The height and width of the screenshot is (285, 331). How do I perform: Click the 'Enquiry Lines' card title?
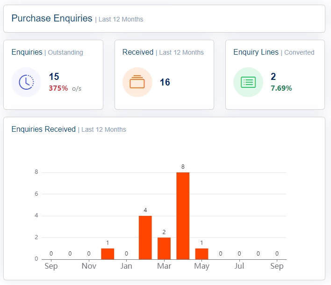tap(256, 52)
